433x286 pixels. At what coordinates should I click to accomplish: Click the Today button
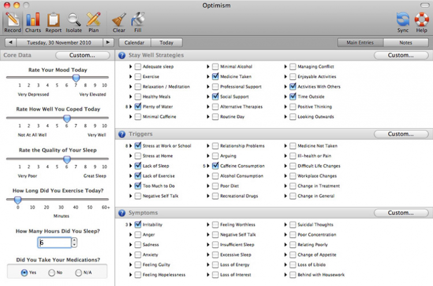[167, 43]
